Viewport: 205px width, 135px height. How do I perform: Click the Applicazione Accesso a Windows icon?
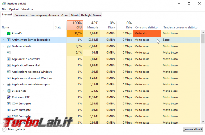pyautogui.click(x=9, y=72)
